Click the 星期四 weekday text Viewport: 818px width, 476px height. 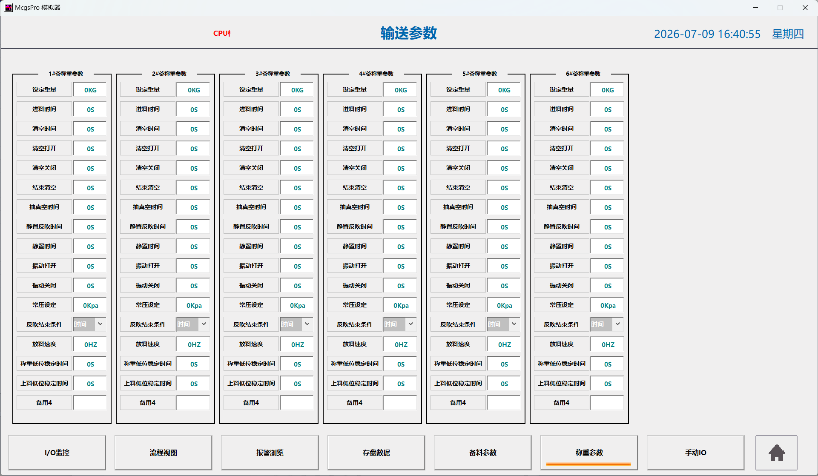[788, 34]
